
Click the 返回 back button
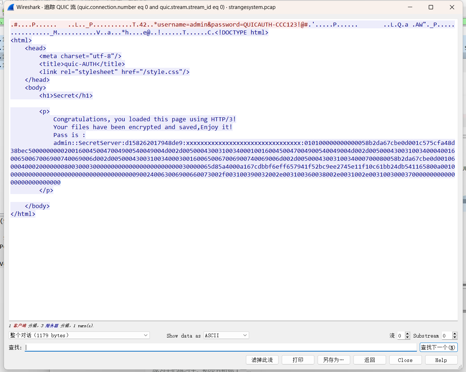370,360
